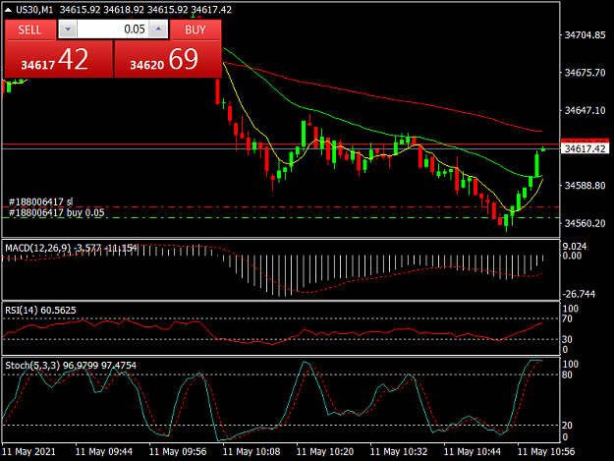Click the Stochastic 80 level label
Image resolution: width=614 pixels, height=461 pixels.
(x=568, y=375)
